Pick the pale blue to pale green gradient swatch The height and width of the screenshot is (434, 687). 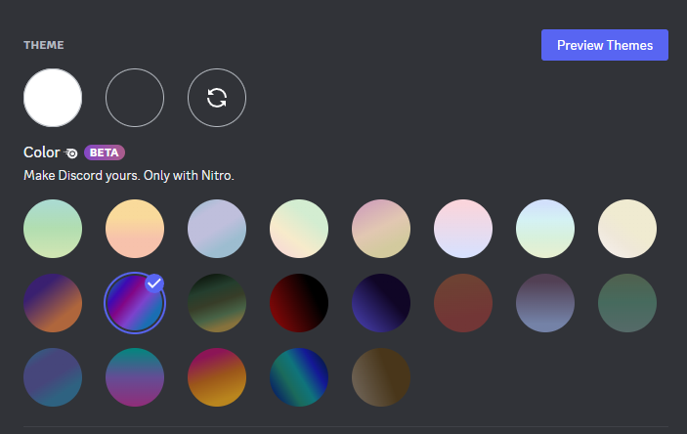tap(545, 229)
